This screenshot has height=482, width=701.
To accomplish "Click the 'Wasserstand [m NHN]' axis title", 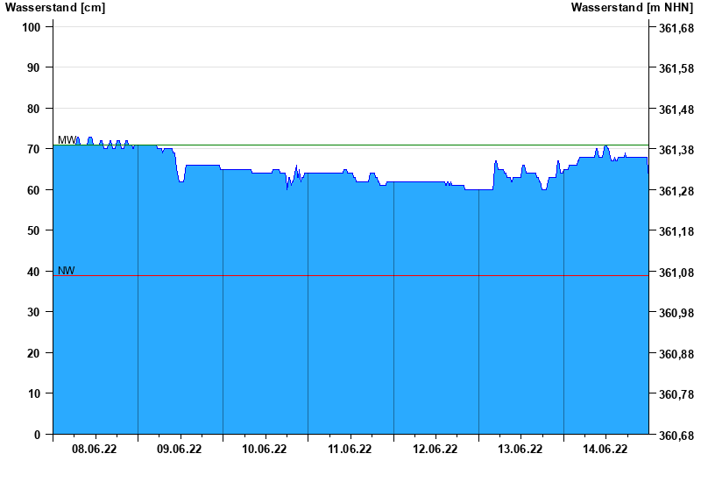I will pyautogui.click(x=632, y=8).
